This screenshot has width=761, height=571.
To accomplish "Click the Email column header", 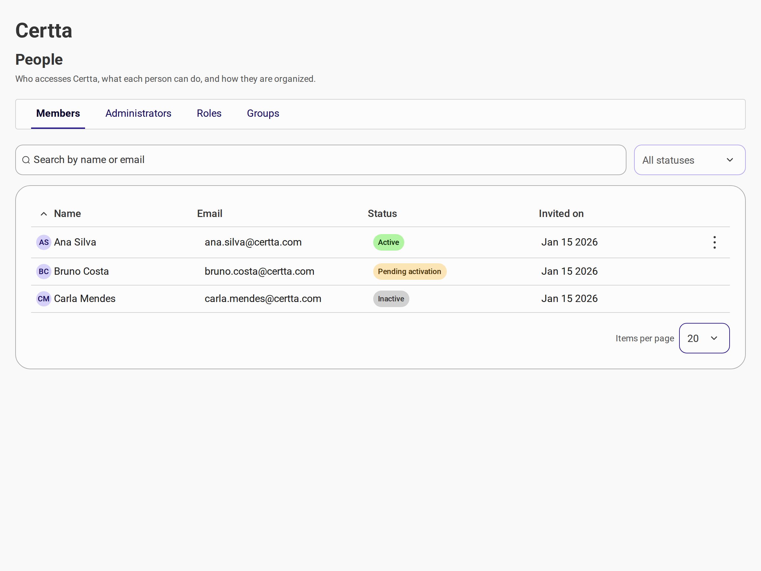I will point(209,213).
